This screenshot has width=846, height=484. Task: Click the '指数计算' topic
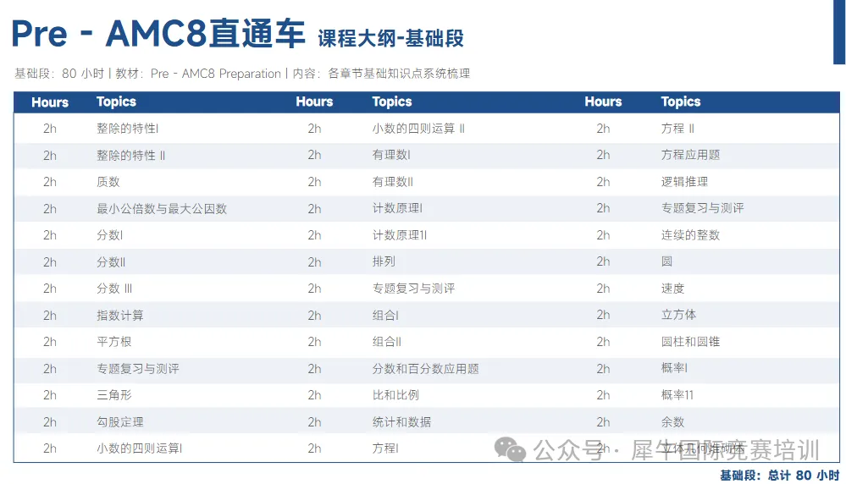pos(120,316)
